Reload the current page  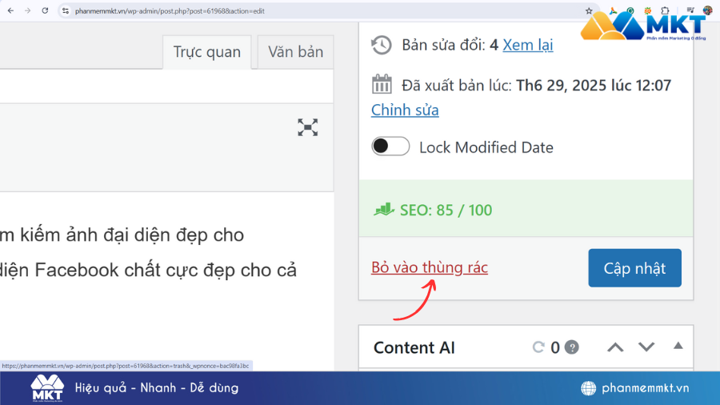[45, 10]
